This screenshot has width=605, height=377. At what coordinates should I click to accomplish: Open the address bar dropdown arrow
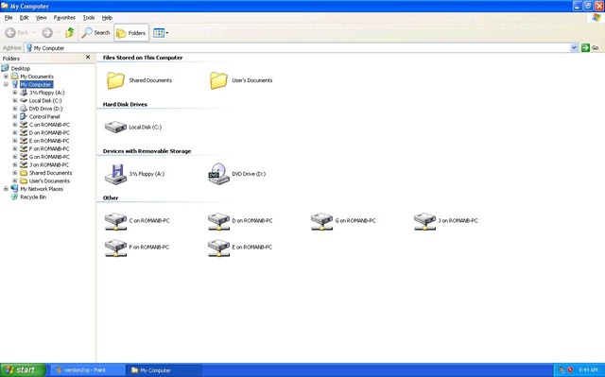pyautogui.click(x=574, y=48)
